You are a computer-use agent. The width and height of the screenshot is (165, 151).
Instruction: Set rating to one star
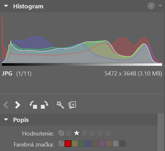[x=77, y=133]
